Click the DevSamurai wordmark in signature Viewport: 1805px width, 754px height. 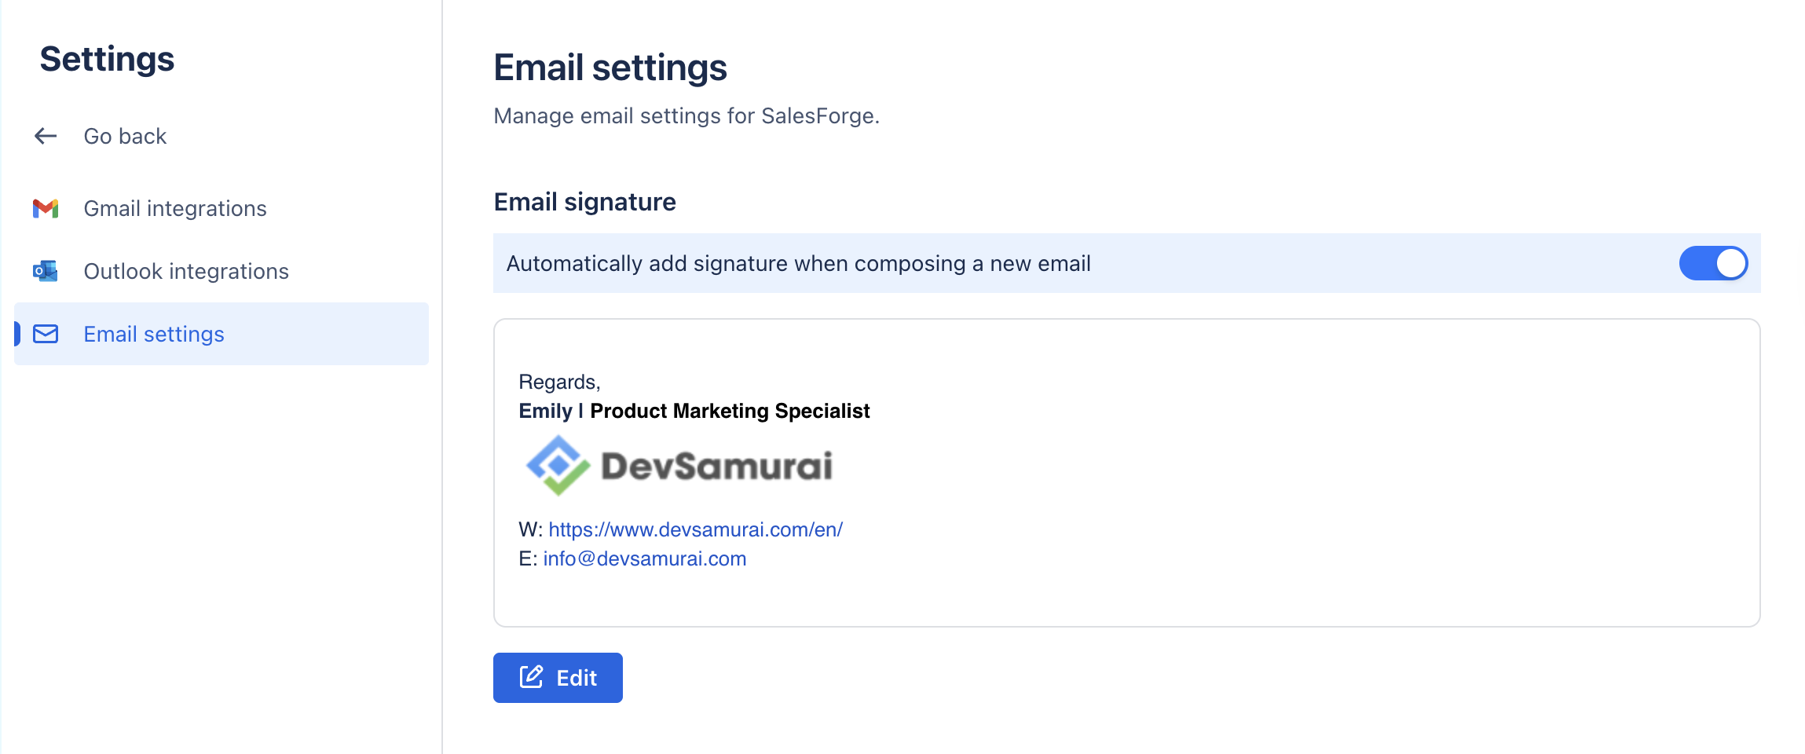pyautogui.click(x=716, y=466)
